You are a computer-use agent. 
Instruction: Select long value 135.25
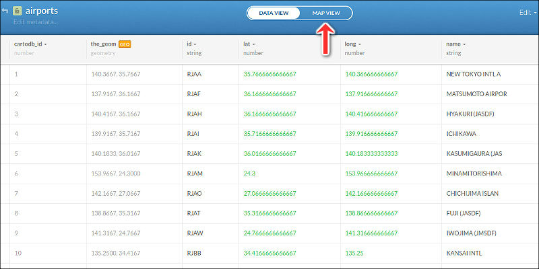click(354, 254)
